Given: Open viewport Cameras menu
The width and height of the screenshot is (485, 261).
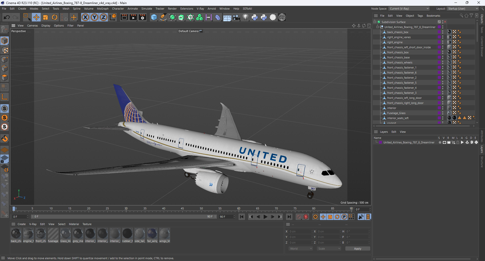Looking at the screenshot, I should pyautogui.click(x=32, y=26).
